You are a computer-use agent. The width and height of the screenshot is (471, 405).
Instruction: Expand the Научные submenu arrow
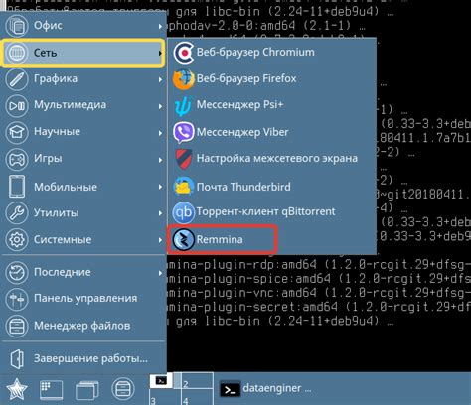click(160, 133)
